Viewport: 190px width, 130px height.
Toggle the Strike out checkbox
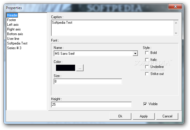pos(147,74)
